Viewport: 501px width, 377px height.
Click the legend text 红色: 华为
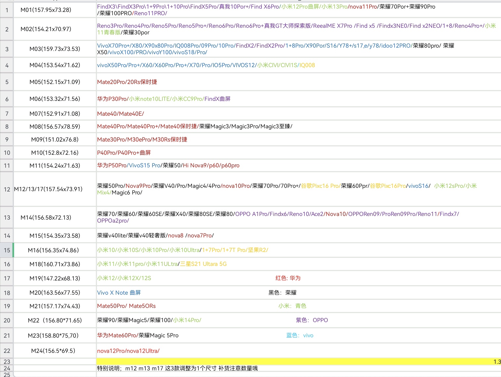point(288,278)
